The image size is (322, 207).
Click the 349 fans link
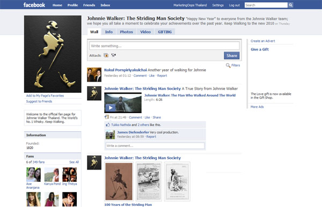point(39,162)
